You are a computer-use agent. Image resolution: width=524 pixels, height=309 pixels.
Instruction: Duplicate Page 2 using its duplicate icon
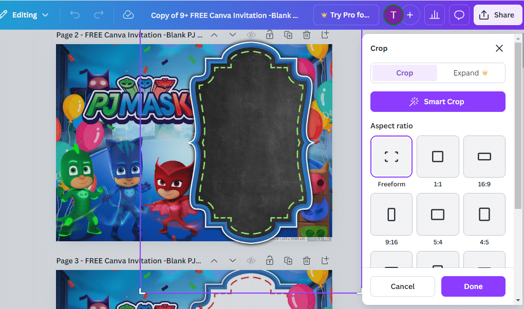[x=288, y=35]
